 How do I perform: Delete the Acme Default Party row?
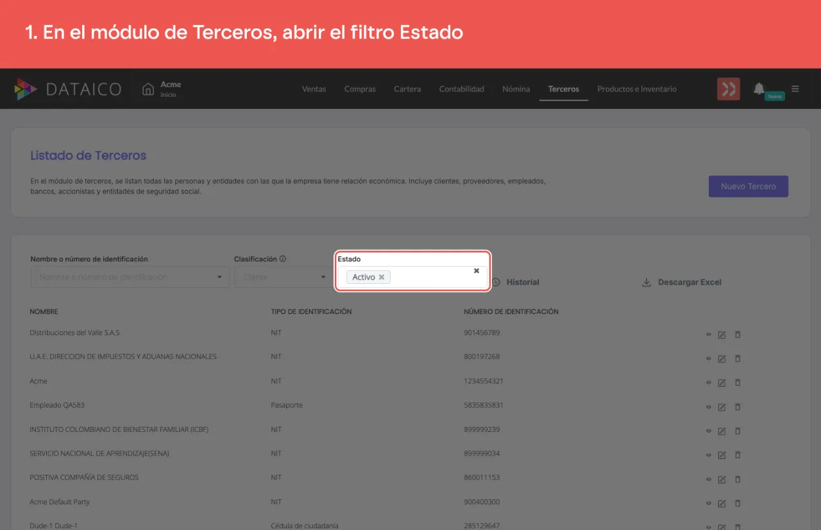pos(738,504)
